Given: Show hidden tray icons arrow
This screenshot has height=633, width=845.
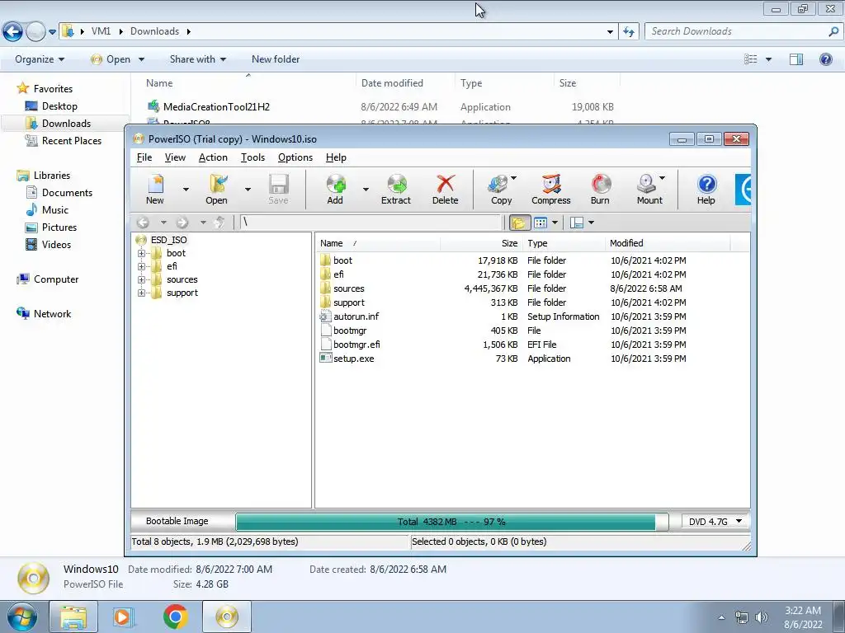Looking at the screenshot, I should [721, 617].
